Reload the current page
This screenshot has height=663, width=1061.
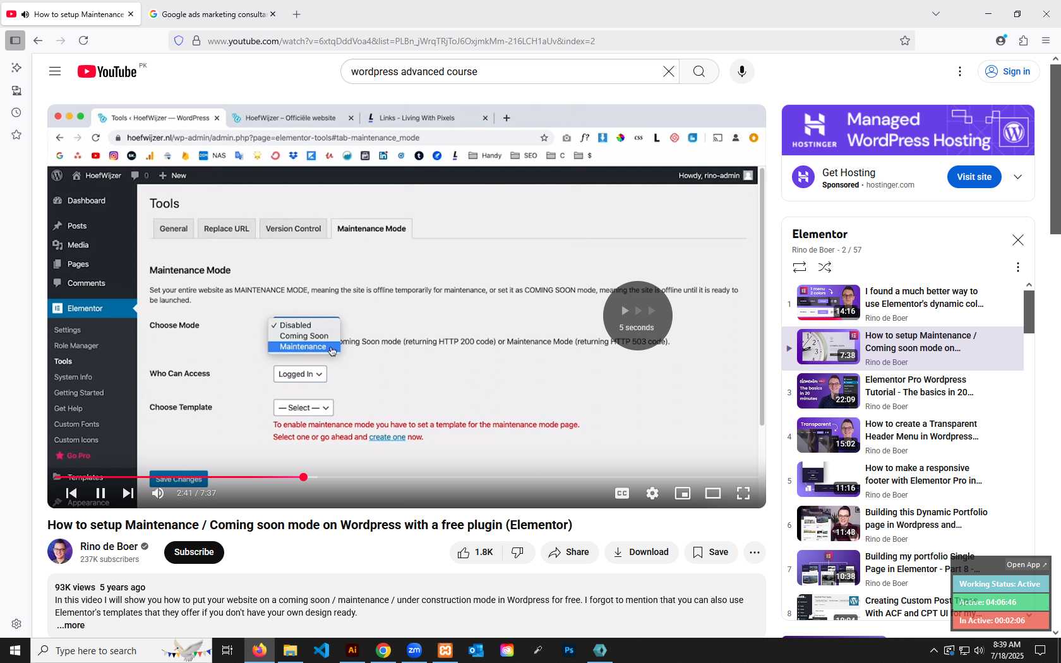(83, 40)
